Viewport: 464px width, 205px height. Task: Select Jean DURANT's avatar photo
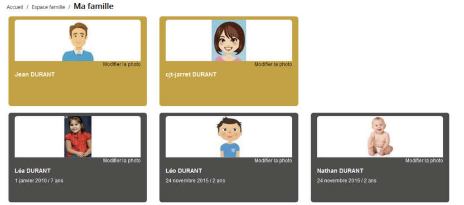[78, 41]
